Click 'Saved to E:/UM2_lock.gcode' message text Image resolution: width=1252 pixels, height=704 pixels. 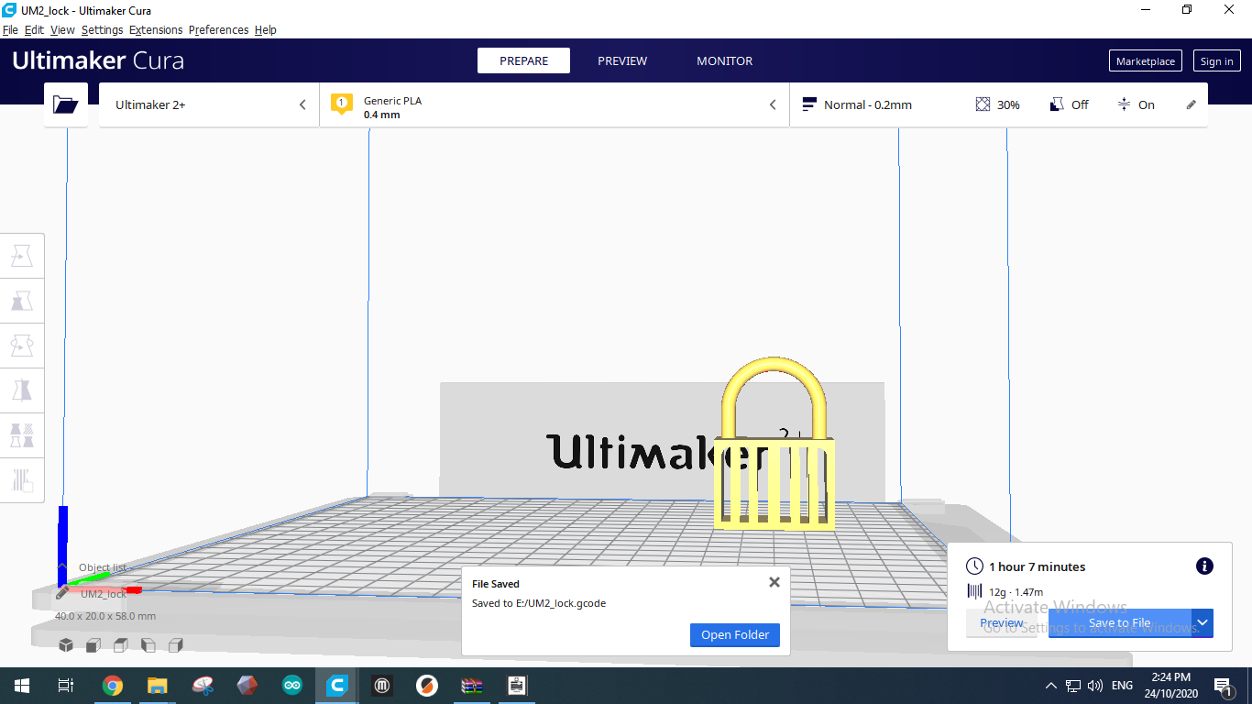click(x=539, y=603)
